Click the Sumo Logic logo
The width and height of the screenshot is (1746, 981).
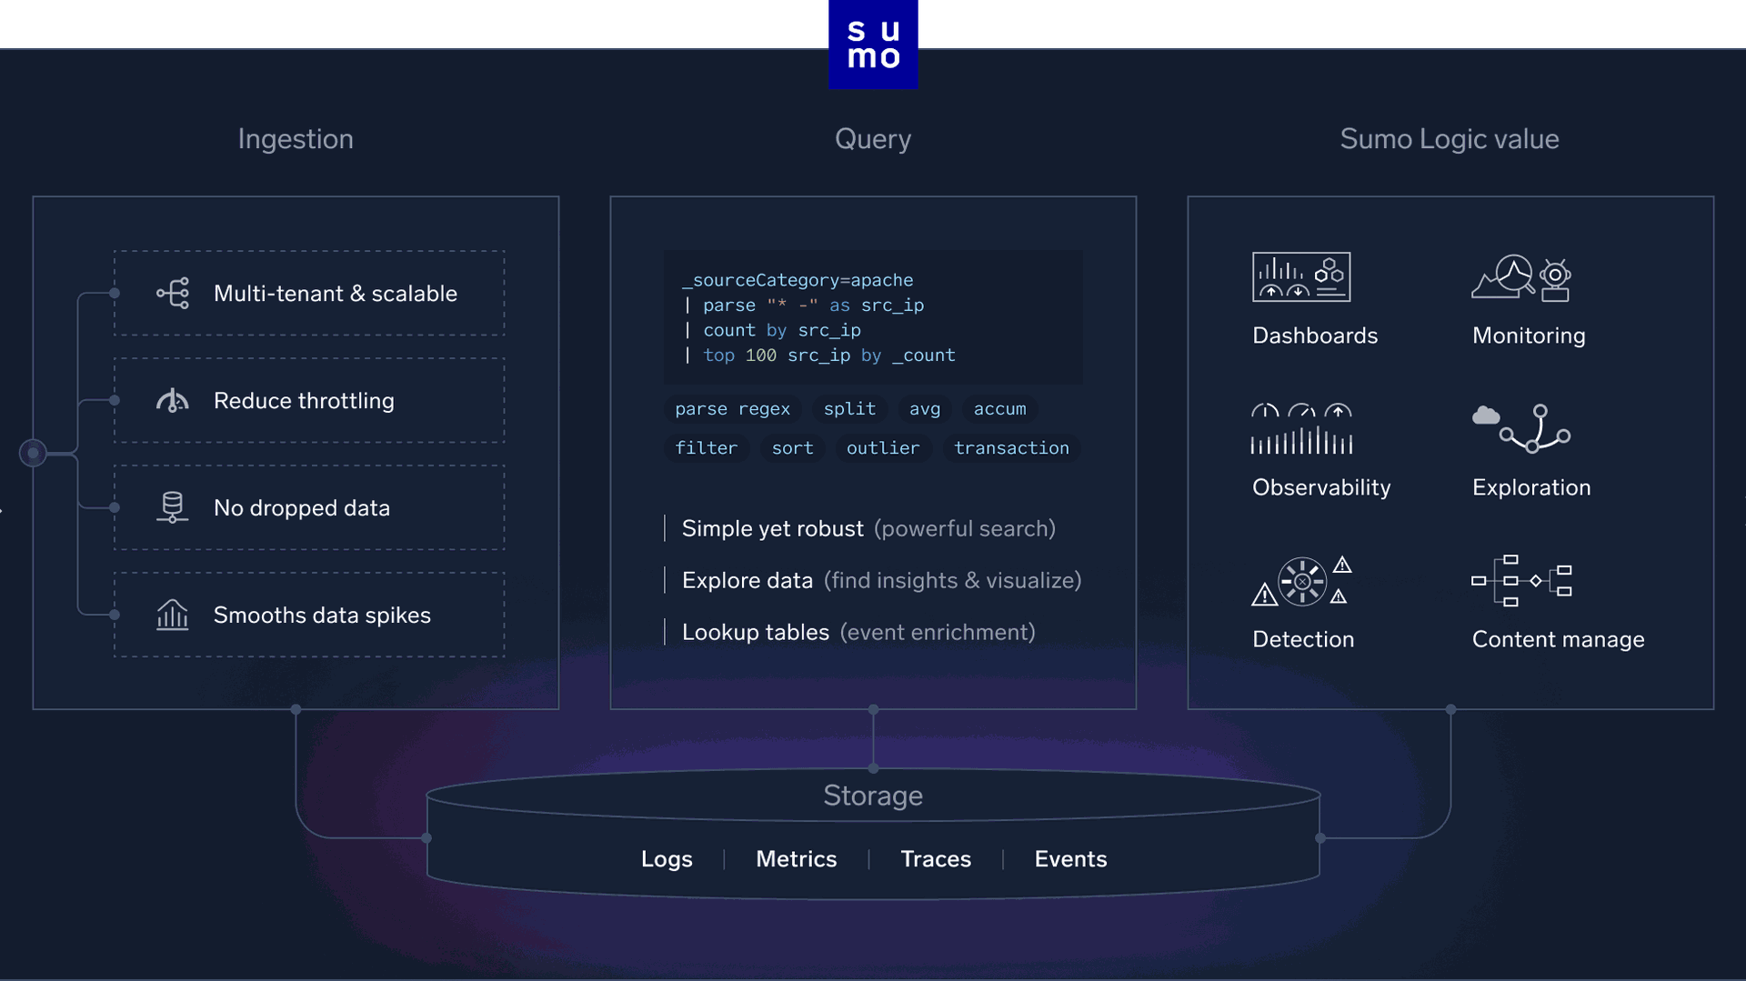click(x=873, y=44)
